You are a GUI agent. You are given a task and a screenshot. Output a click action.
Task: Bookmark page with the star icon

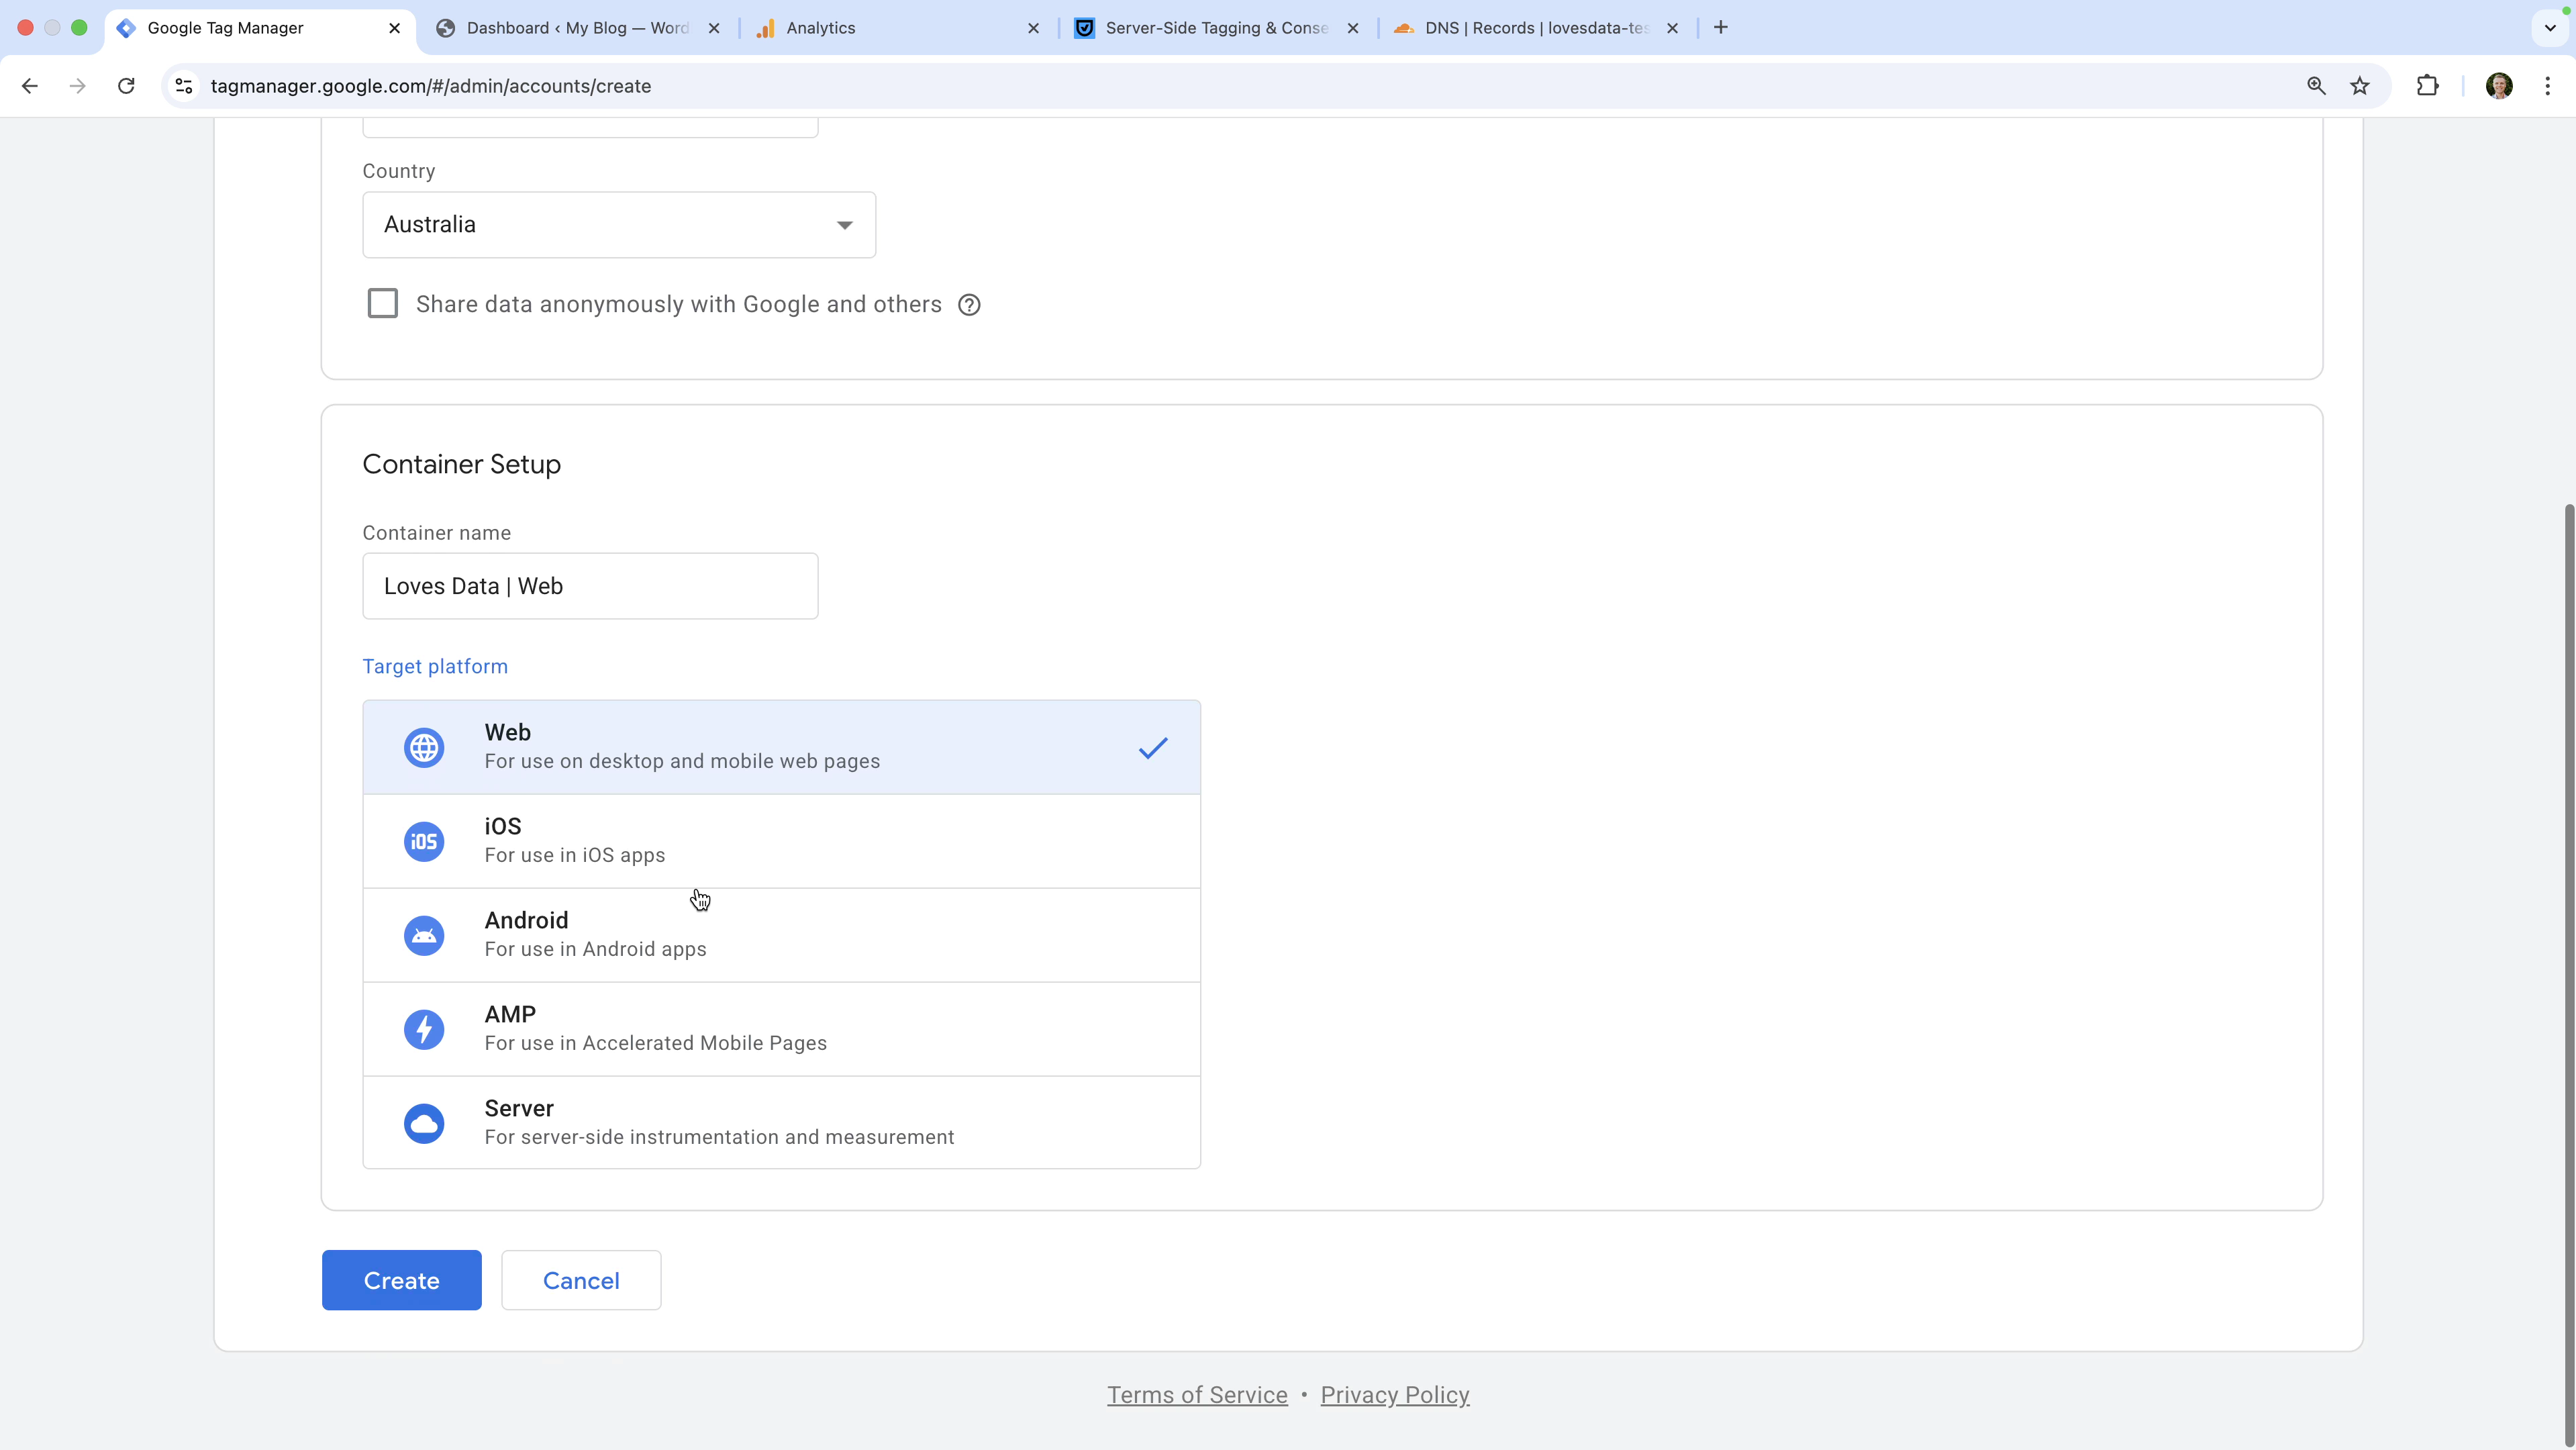coord(2360,86)
